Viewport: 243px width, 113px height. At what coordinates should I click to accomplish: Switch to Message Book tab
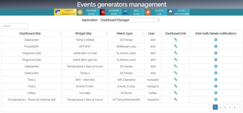tap(88, 12)
